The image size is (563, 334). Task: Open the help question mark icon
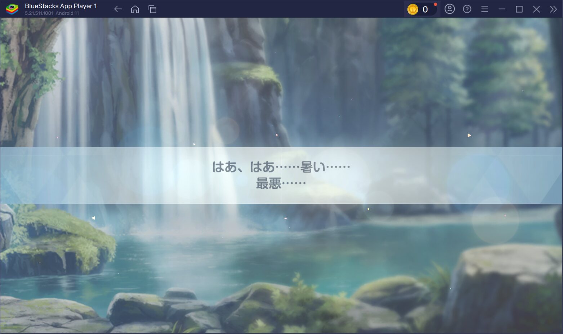tap(467, 9)
